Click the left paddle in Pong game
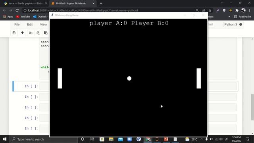Screen dimensions: 254x143 tap(60, 79)
